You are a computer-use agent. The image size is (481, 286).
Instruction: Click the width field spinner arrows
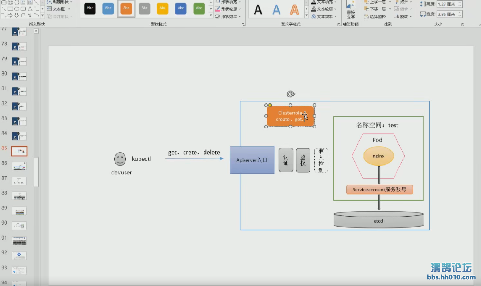pyautogui.click(x=460, y=14)
